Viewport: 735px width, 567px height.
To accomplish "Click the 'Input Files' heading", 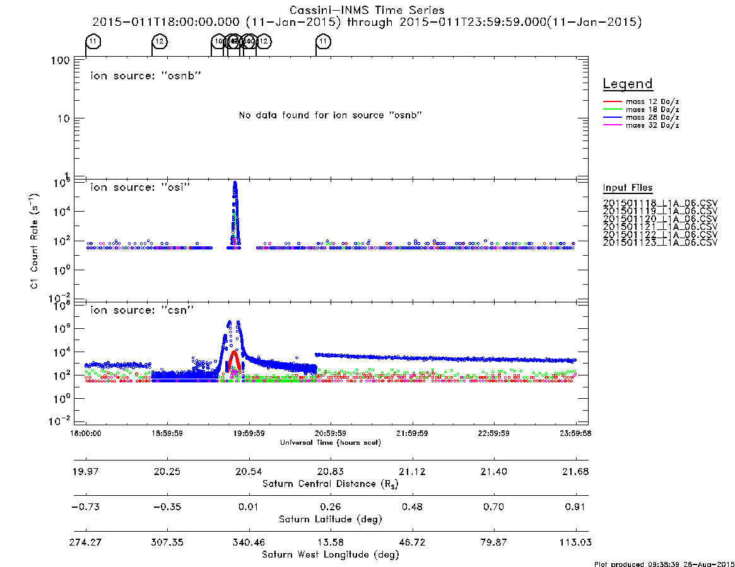I will click(x=628, y=188).
